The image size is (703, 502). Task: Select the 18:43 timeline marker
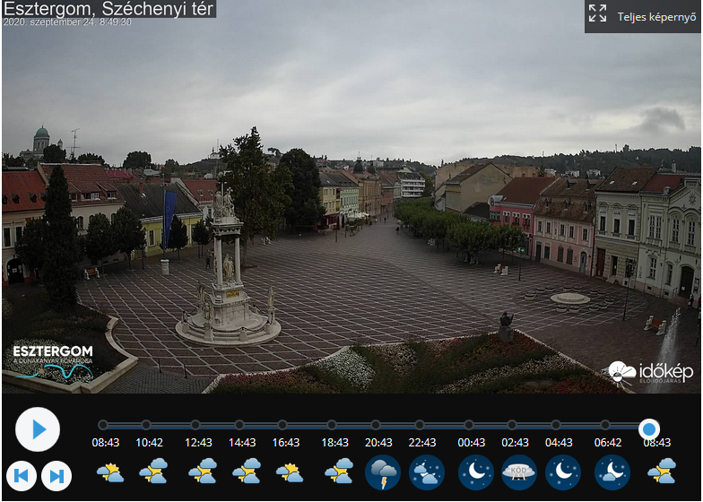tap(332, 425)
